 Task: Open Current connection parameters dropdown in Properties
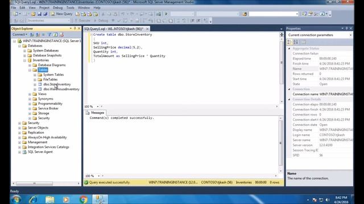click(x=350, y=35)
